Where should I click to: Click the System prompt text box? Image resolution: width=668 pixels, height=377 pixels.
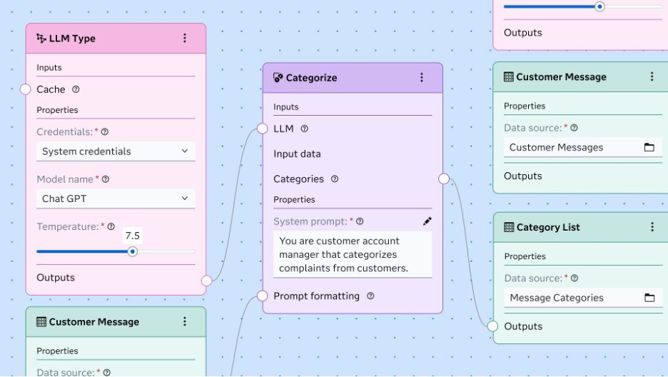click(x=353, y=255)
